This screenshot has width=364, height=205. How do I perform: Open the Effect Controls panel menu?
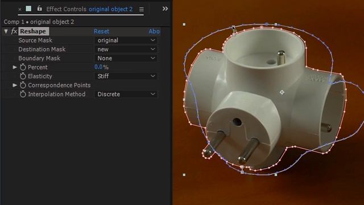(142, 9)
